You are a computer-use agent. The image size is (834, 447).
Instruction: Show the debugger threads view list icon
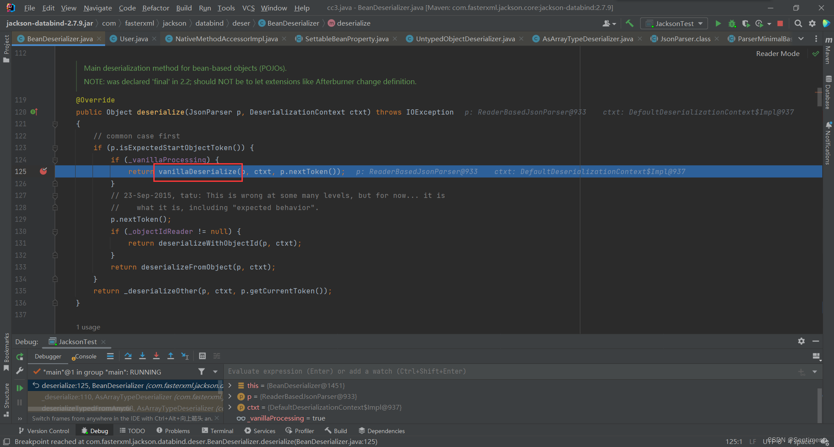[110, 356]
